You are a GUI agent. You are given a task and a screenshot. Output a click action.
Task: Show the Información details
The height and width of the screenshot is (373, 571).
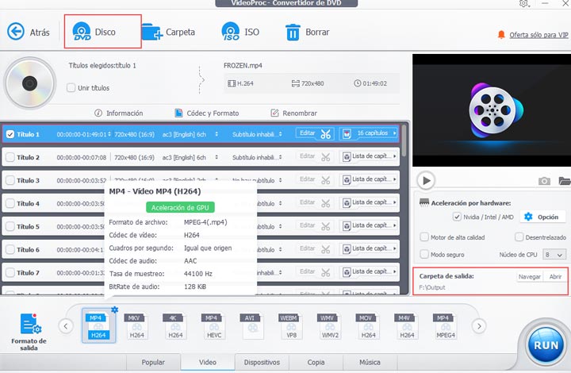click(118, 113)
